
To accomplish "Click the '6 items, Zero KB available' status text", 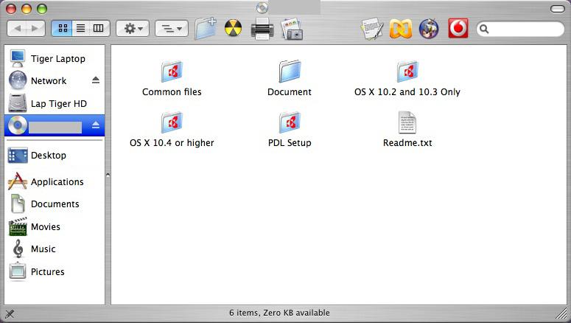I will [x=279, y=313].
